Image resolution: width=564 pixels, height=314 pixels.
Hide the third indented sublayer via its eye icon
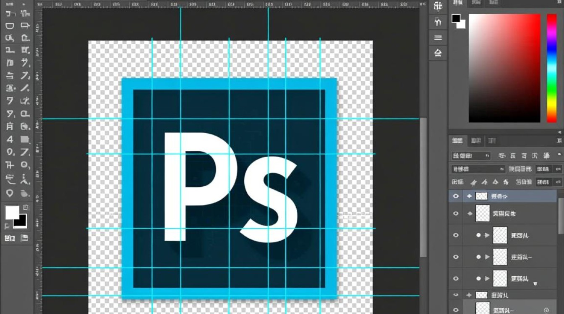coord(456,278)
